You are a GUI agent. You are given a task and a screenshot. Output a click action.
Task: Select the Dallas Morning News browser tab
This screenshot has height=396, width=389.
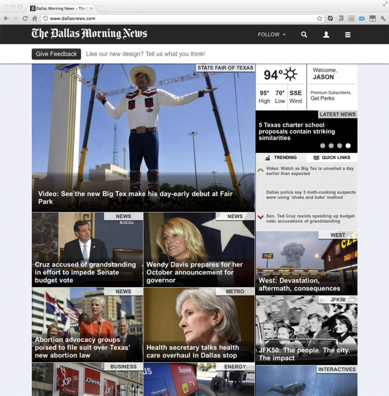[61, 8]
